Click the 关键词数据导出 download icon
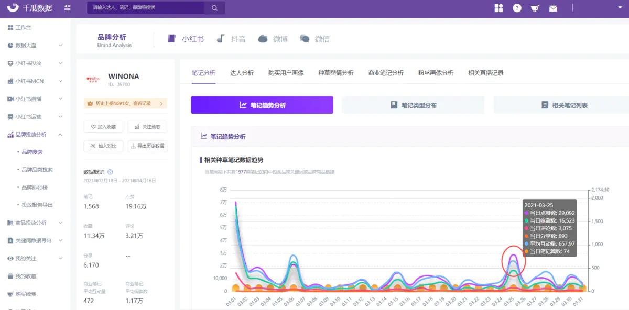Image resolution: width=629 pixels, height=310 pixels. 10,240
